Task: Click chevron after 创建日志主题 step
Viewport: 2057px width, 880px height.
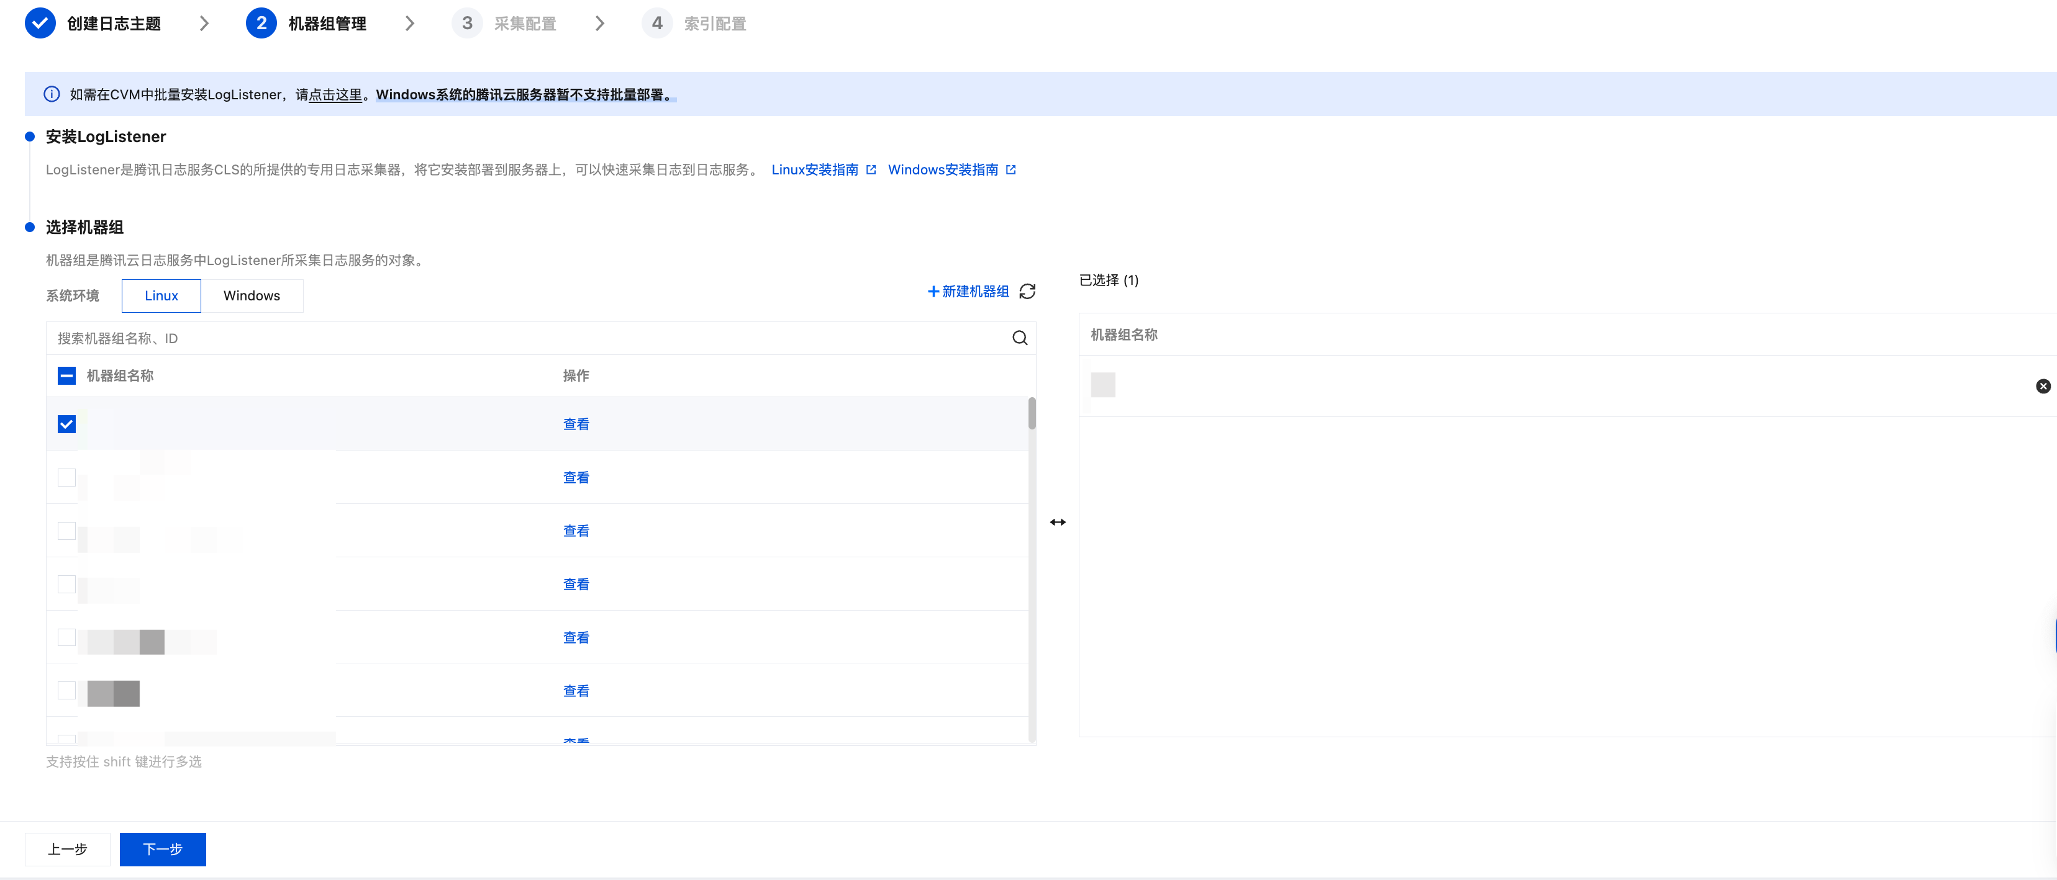Action: pos(204,23)
